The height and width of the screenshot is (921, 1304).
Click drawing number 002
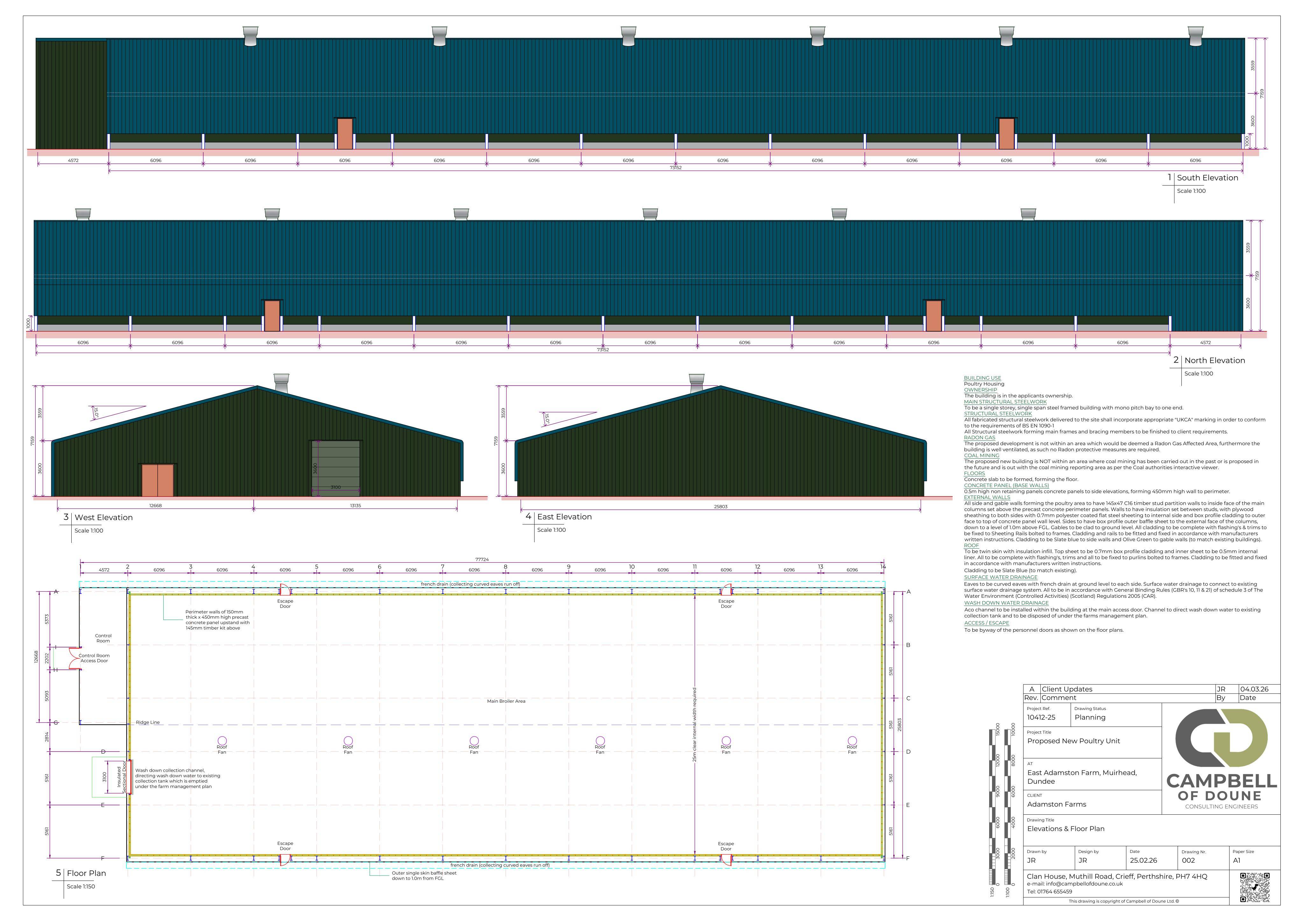[x=1188, y=861]
